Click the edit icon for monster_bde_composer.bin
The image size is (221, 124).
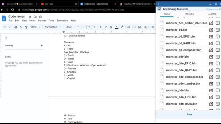(211, 77)
